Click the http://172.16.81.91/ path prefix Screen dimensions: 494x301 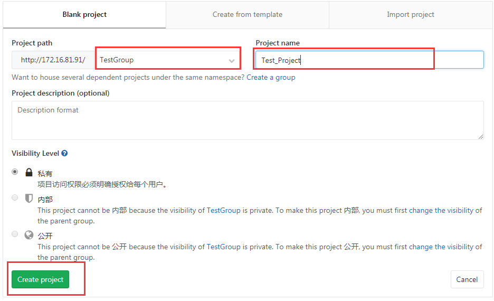(53, 60)
